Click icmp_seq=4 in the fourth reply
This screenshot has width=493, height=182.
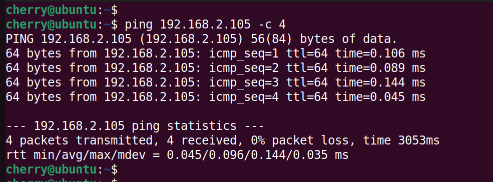tap(244, 97)
